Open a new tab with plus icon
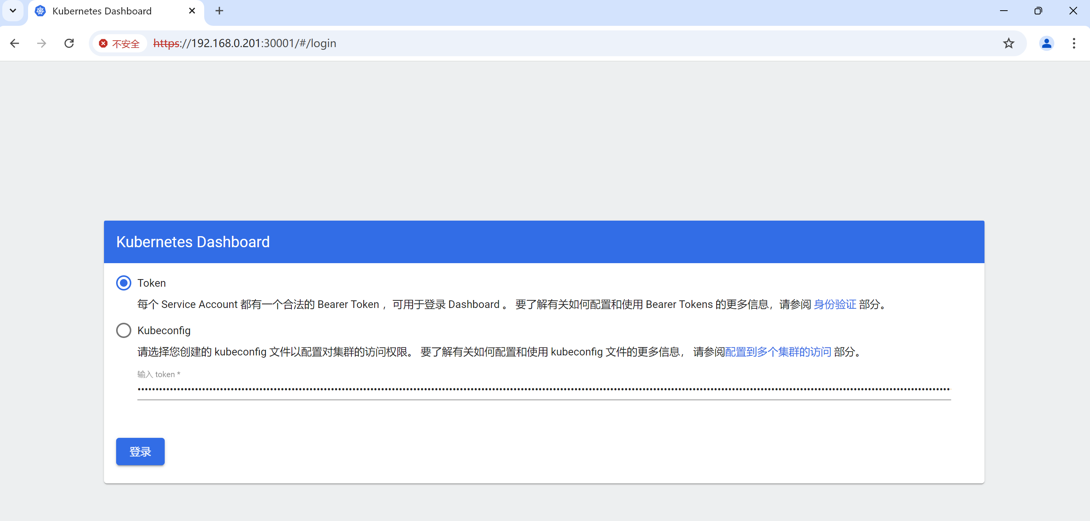Image resolution: width=1090 pixels, height=521 pixels. [x=219, y=11]
